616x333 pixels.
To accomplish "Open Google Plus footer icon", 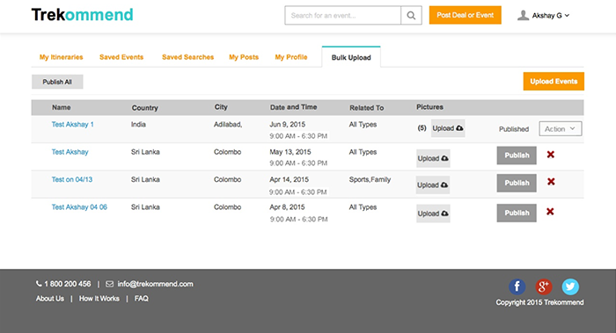I will (544, 286).
